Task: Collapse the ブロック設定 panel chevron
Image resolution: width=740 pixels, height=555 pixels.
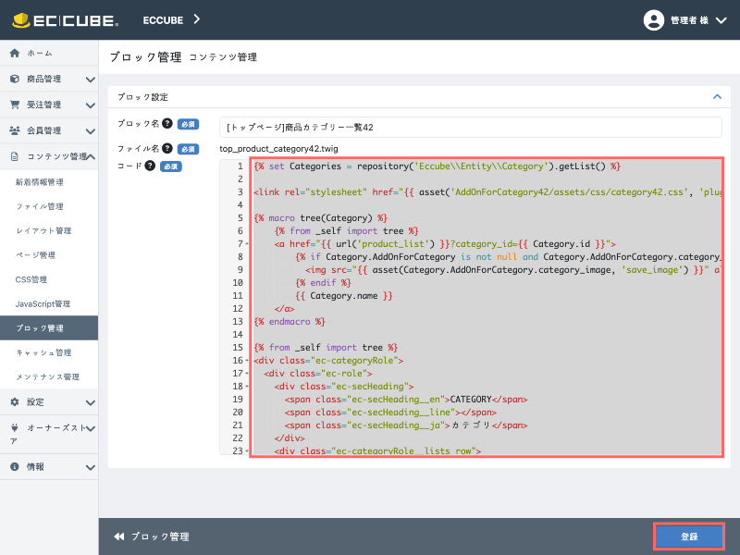Action: click(x=717, y=97)
